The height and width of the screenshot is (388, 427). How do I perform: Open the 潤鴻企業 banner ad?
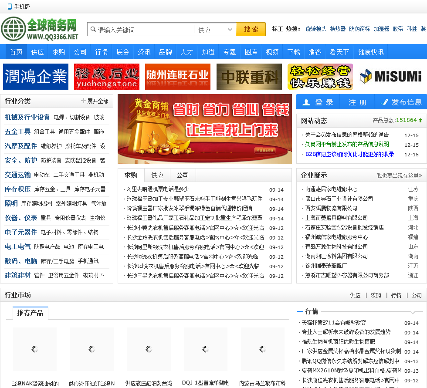pos(36,77)
